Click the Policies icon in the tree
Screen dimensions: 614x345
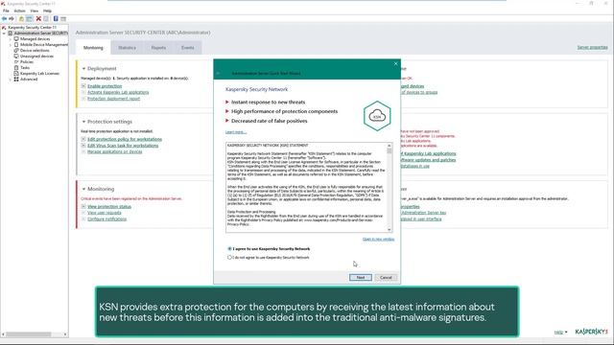pyautogui.click(x=16, y=61)
